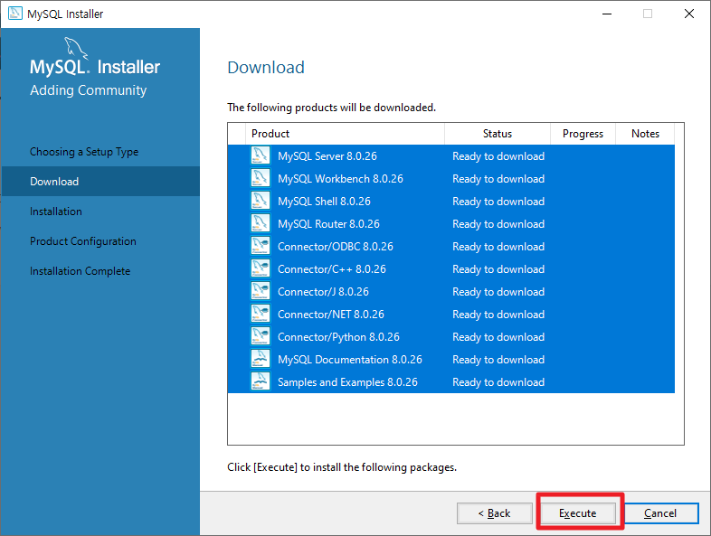711x536 pixels.
Task: Click the MySQL Server 8.0.26 product icon
Action: coord(261,155)
